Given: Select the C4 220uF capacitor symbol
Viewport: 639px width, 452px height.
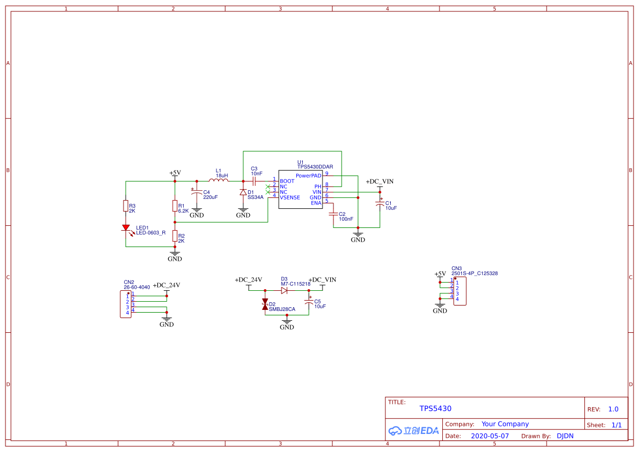Looking at the screenshot, I should coord(197,192).
